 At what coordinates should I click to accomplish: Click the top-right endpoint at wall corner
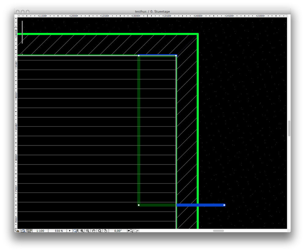pyautogui.click(x=176, y=56)
